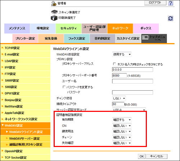Click the scanner ready status icon
This screenshot has width=180, height=161.
54,12
